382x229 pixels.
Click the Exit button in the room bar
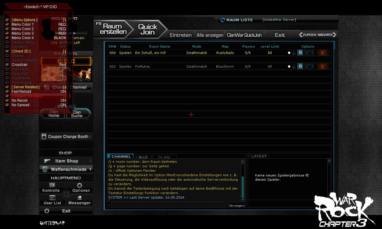click(x=280, y=35)
